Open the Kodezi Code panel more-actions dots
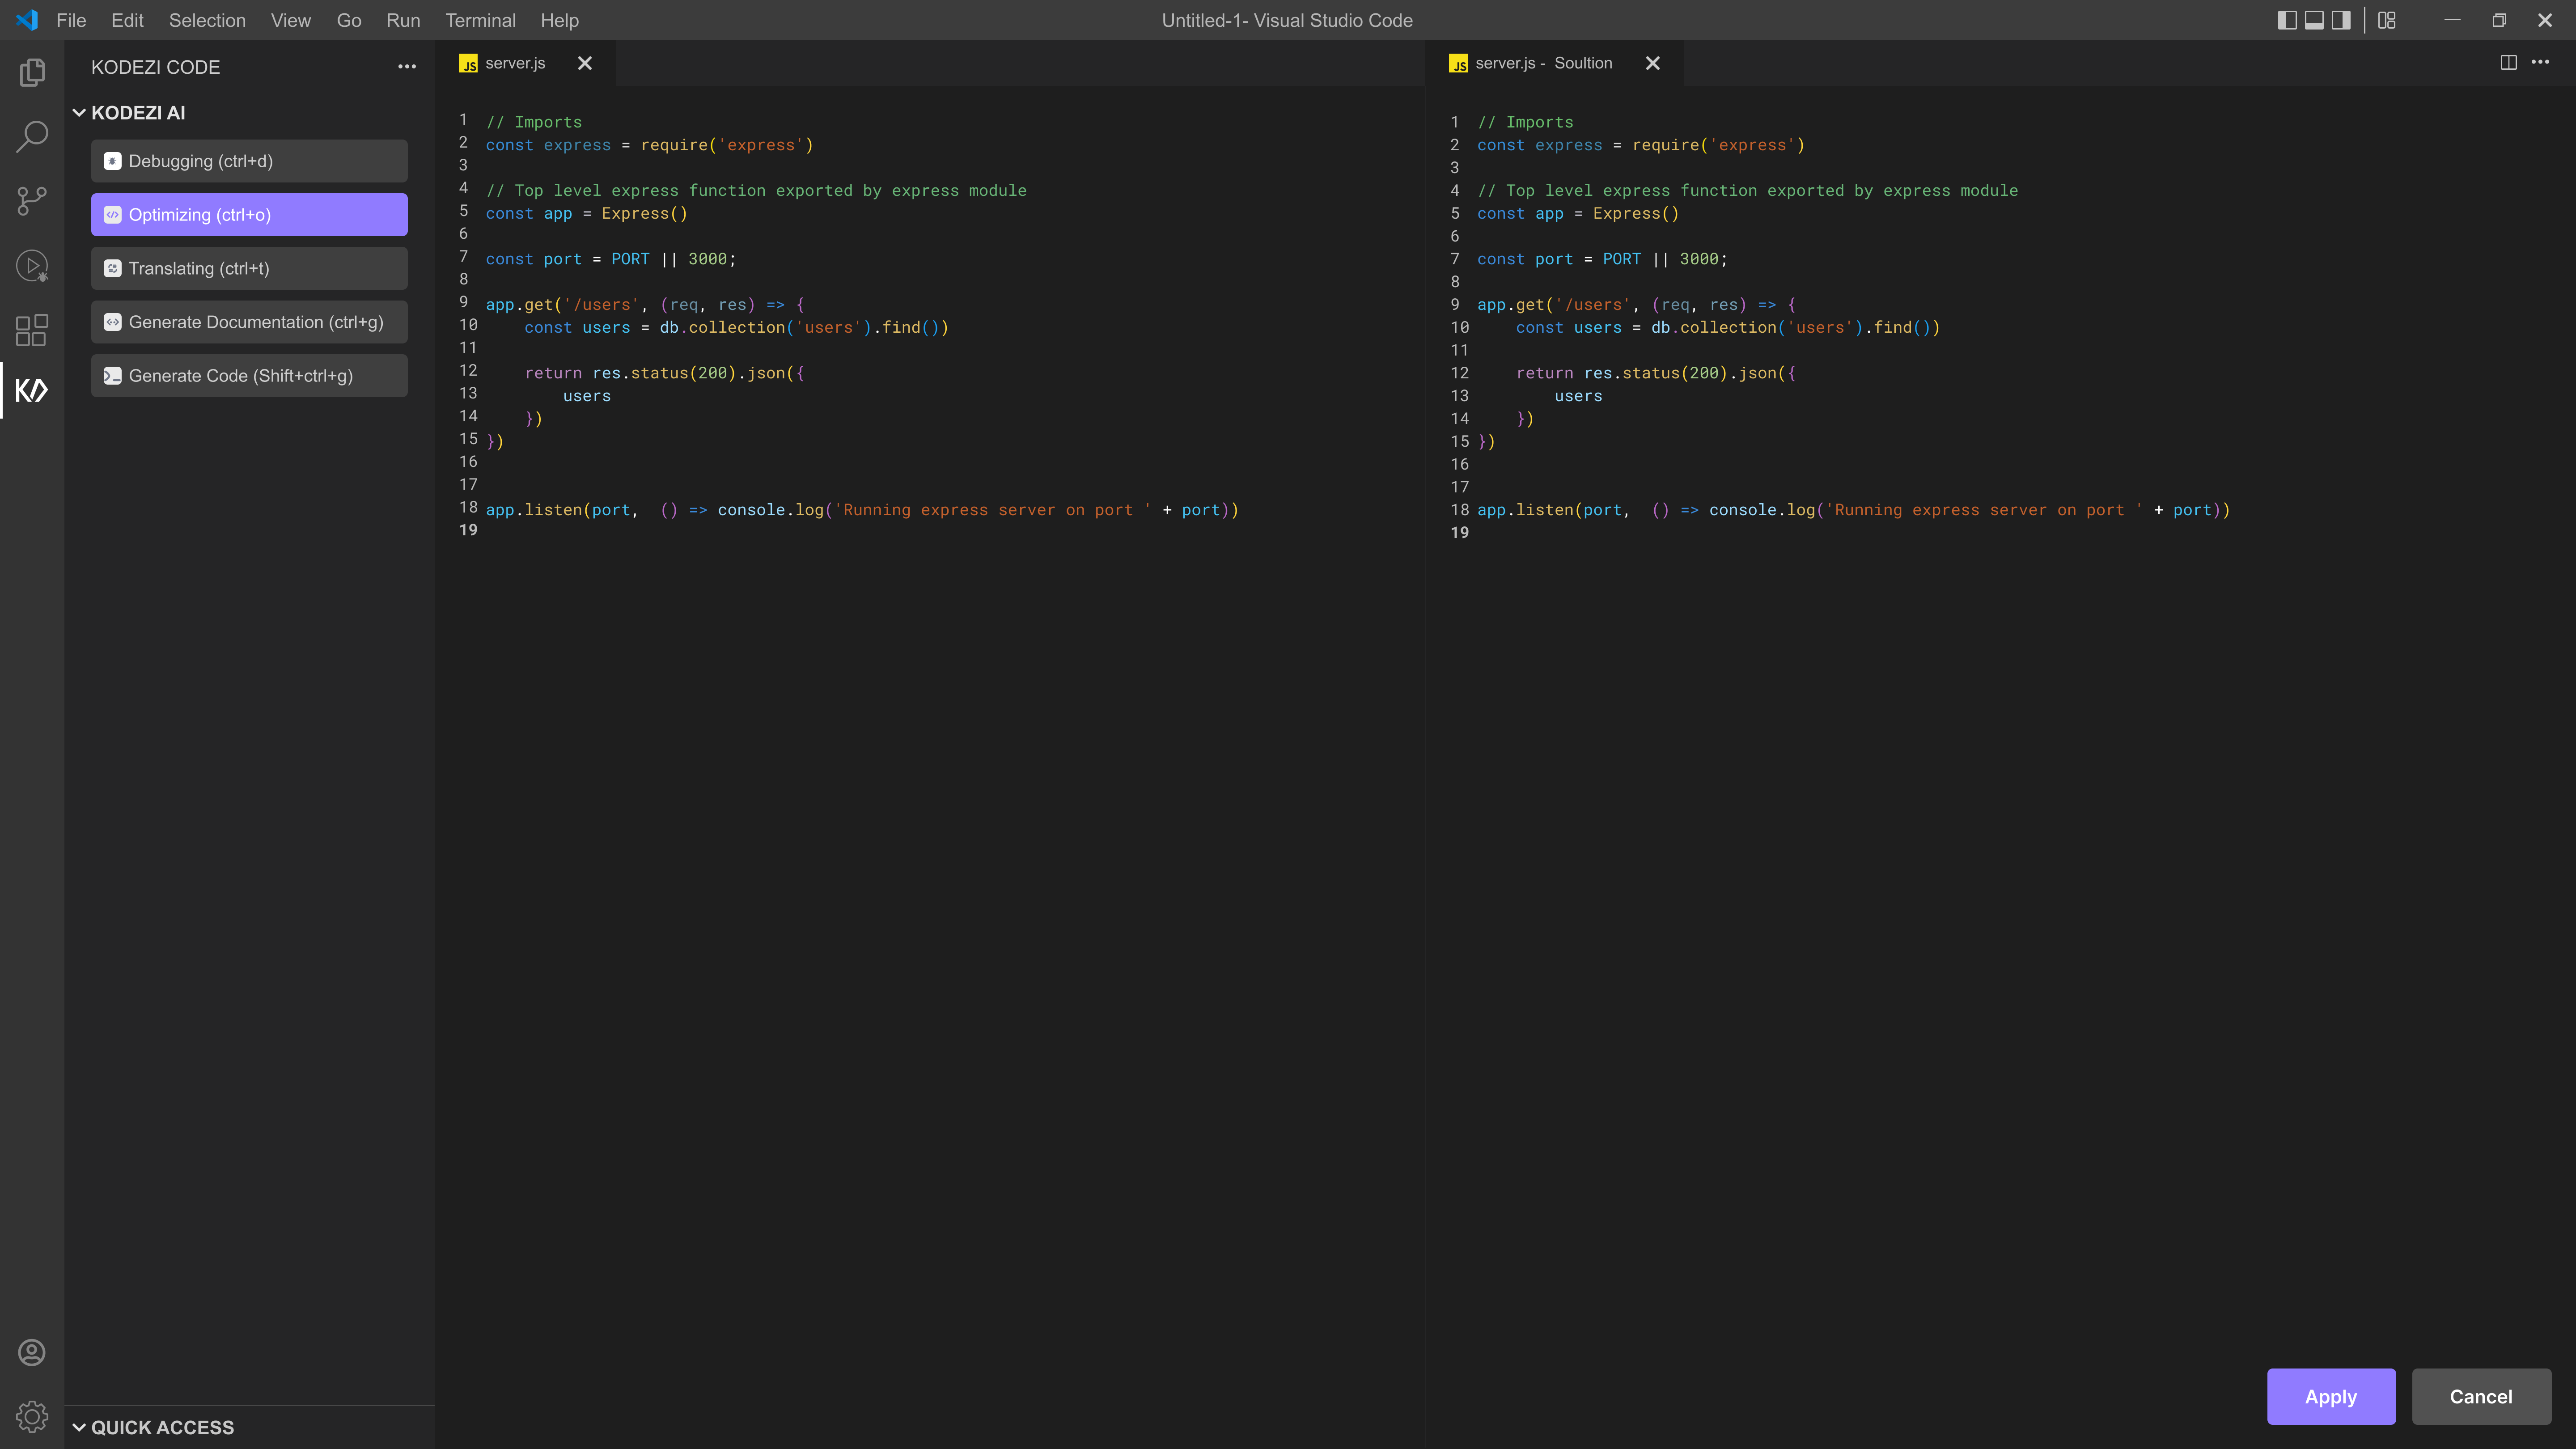This screenshot has height=1449, width=2576. pyautogui.click(x=407, y=67)
